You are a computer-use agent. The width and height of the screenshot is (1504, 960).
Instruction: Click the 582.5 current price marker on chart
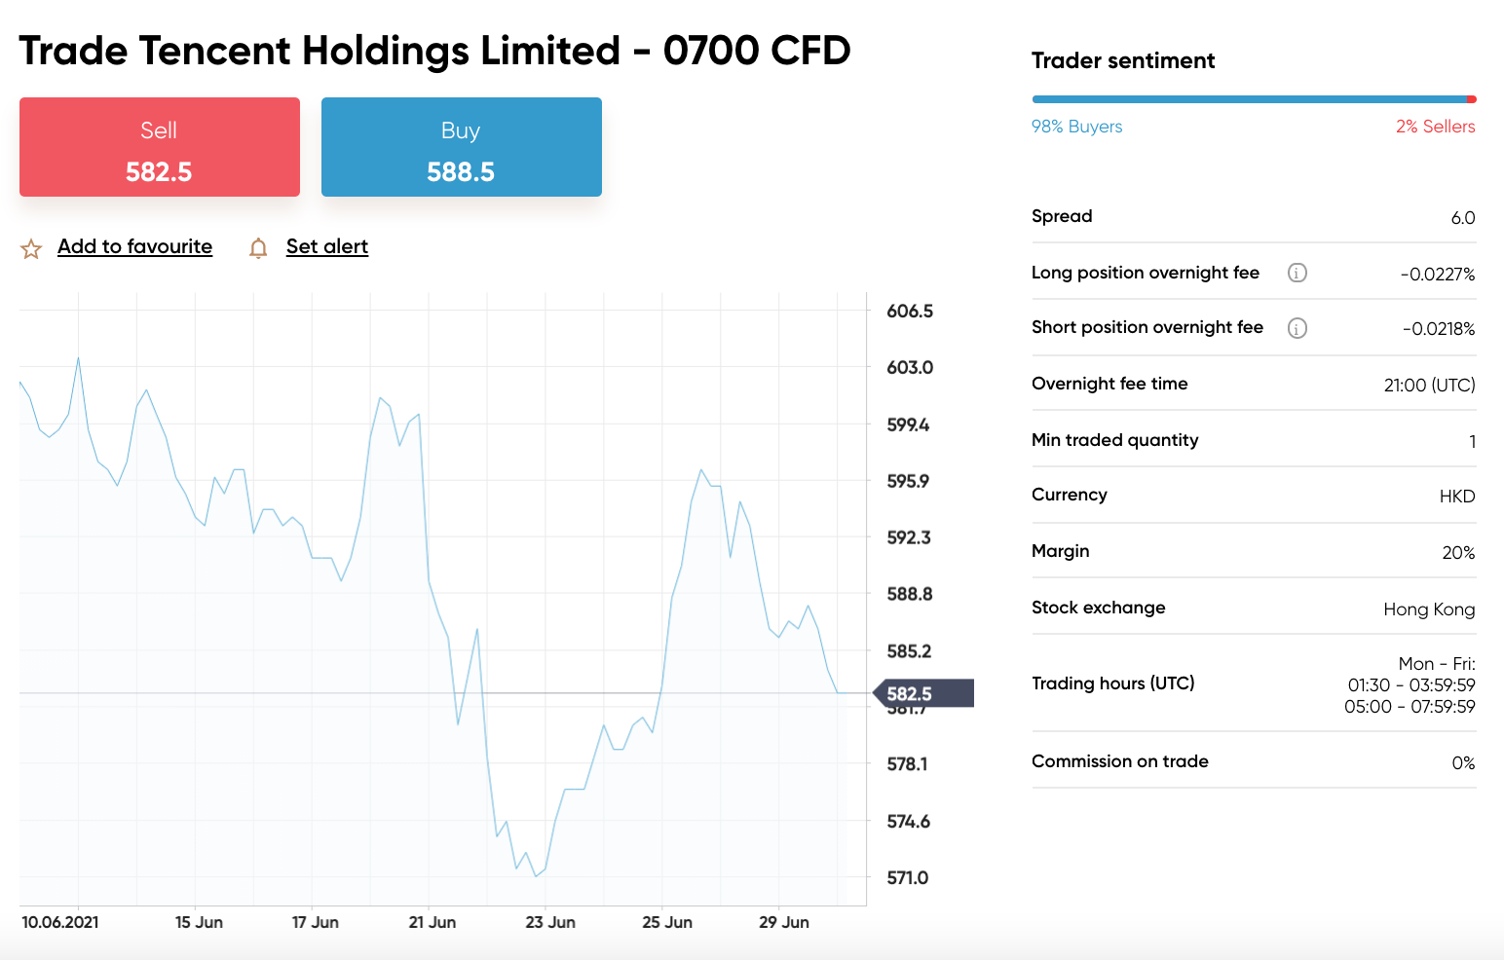[922, 693]
